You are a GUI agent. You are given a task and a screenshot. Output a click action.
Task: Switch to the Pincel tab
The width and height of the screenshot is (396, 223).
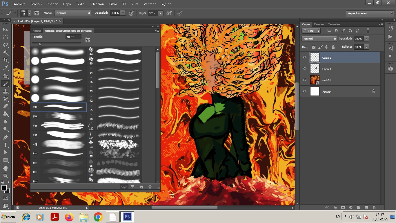37,30
